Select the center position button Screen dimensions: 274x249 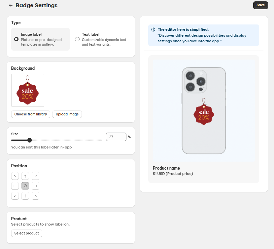coord(25,186)
